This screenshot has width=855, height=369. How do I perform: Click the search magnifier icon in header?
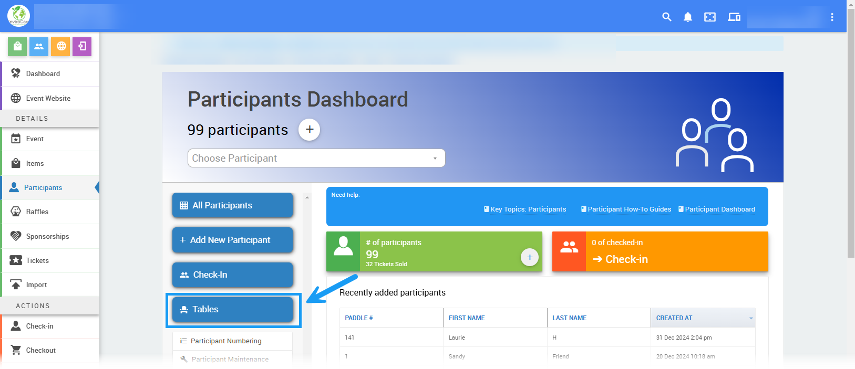click(x=666, y=17)
